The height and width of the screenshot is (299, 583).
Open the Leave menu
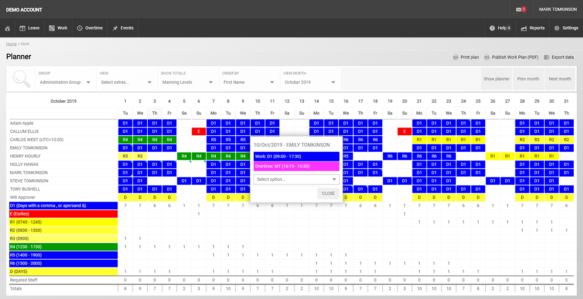[29, 28]
